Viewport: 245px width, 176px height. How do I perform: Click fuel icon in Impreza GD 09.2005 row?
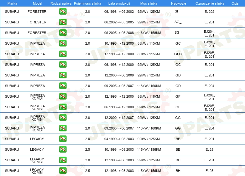pos(63,86)
